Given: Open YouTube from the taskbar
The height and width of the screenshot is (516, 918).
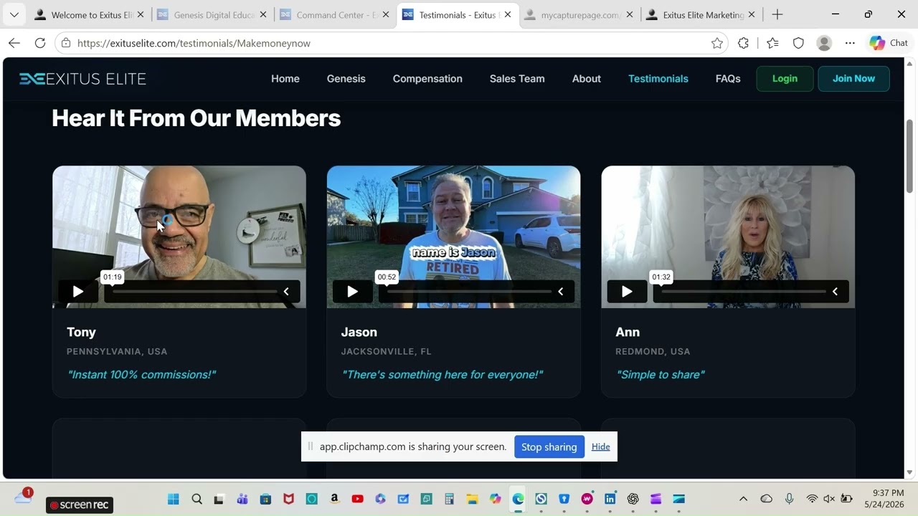Looking at the screenshot, I should coord(357,499).
